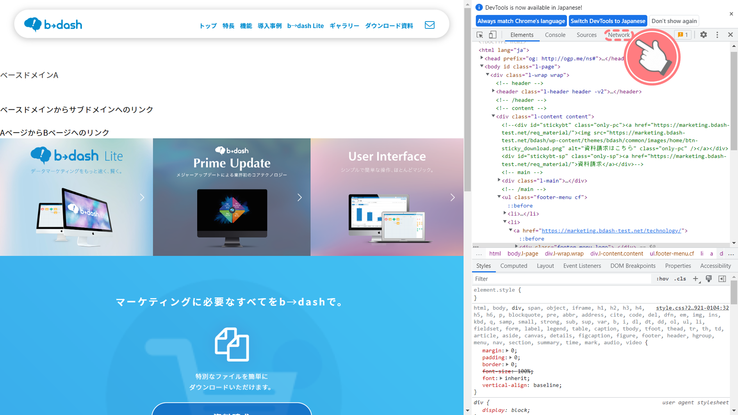Open 特長 nav link

228,26
